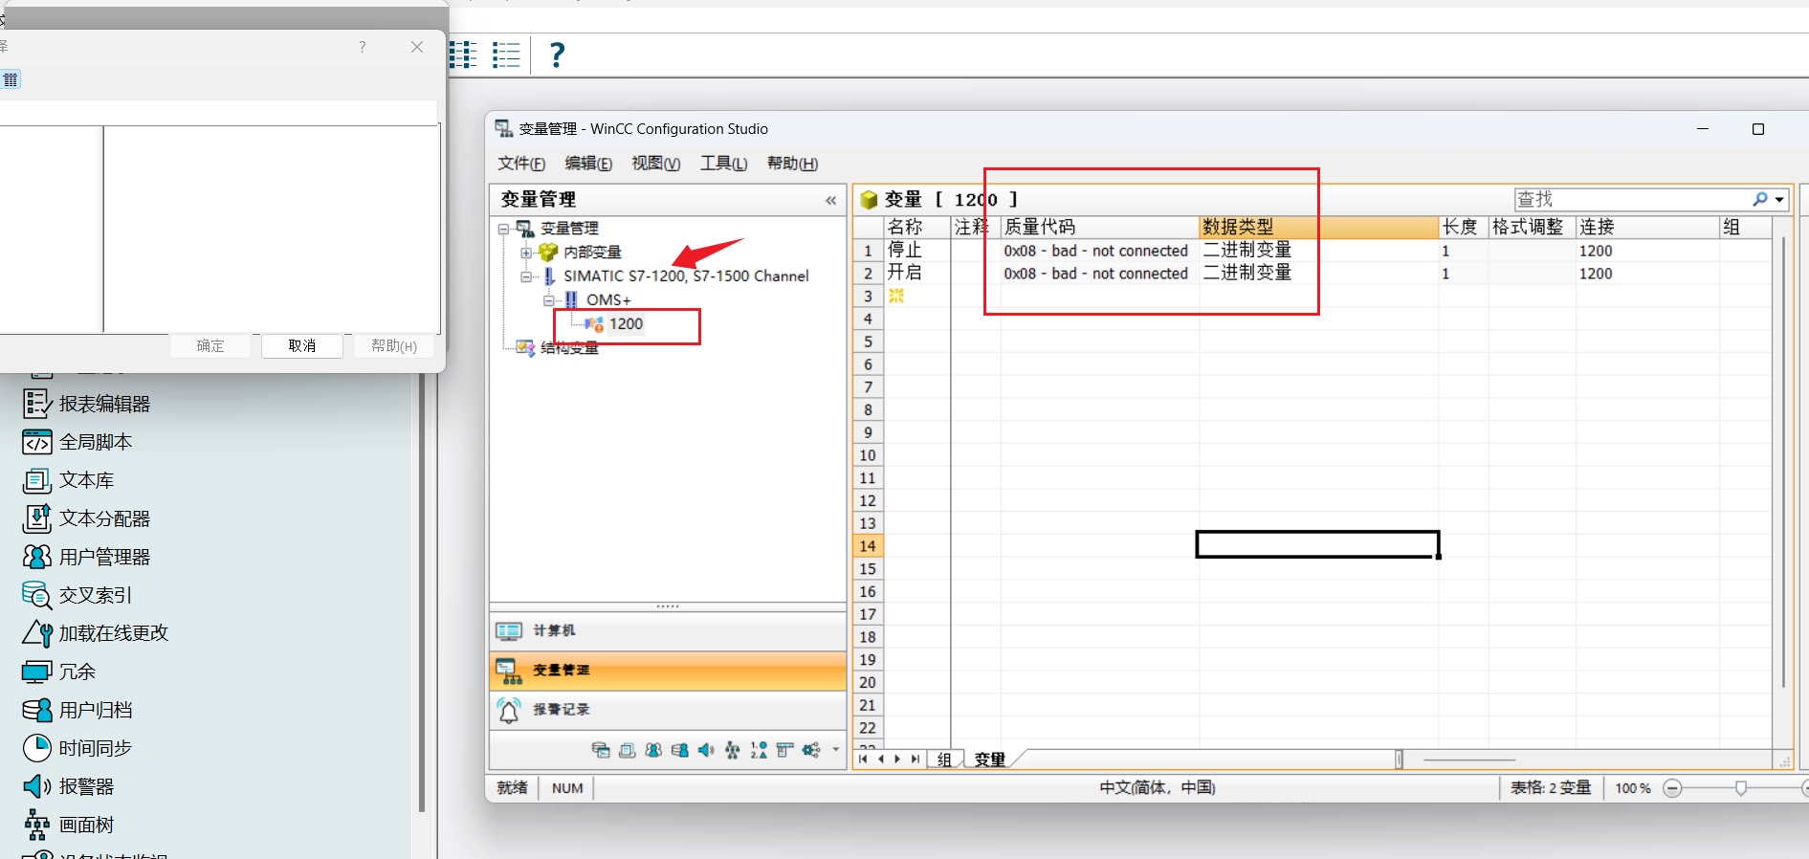Open 报表编辑器 (Report Designer) in sidebar
1809x859 pixels.
(x=103, y=404)
